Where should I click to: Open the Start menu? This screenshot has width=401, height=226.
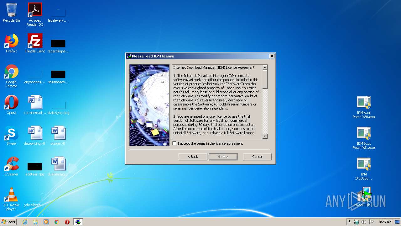pos(8,222)
